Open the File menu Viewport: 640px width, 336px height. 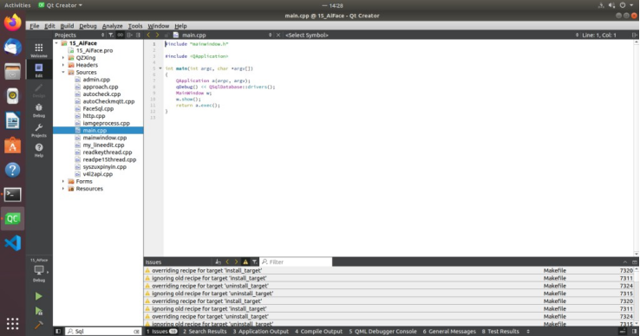(35, 26)
